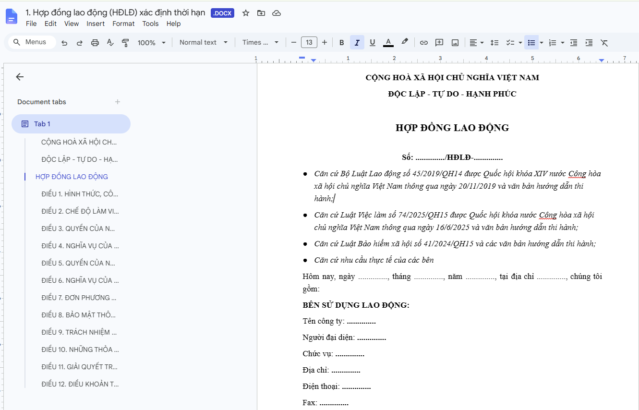Star this document
The width and height of the screenshot is (639, 410).
pyautogui.click(x=246, y=13)
